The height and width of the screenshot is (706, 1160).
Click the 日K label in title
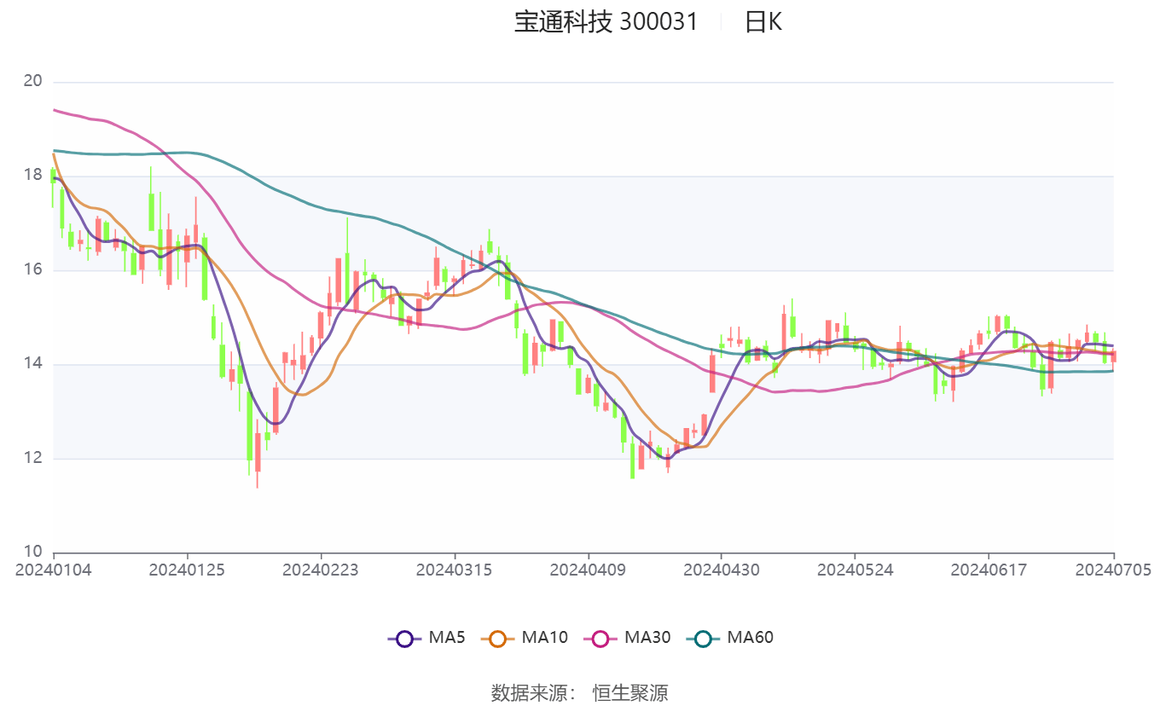click(763, 22)
